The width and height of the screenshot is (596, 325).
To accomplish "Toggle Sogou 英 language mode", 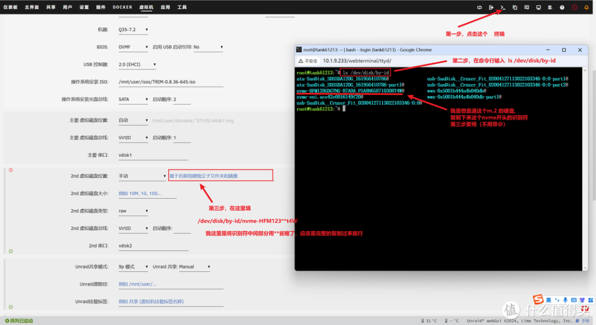I will (x=548, y=300).
